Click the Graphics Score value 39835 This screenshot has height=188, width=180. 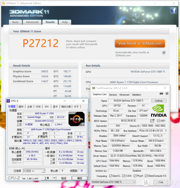coord(44,72)
